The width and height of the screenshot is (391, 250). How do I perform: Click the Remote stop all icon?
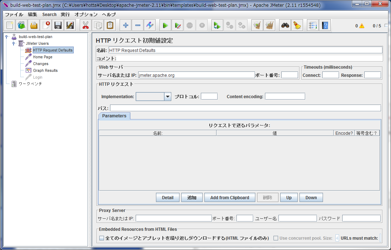point(229,25)
